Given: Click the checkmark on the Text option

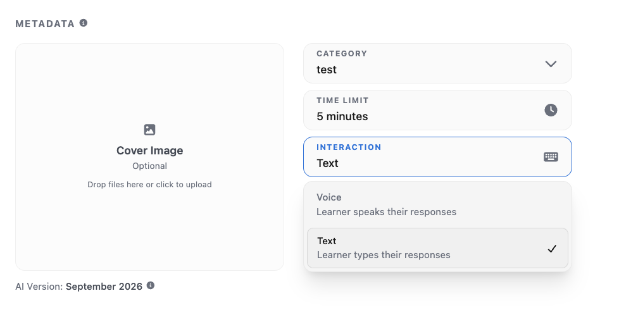Looking at the screenshot, I should (x=552, y=249).
